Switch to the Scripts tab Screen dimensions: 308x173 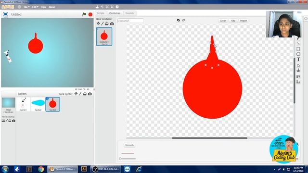click(101, 13)
